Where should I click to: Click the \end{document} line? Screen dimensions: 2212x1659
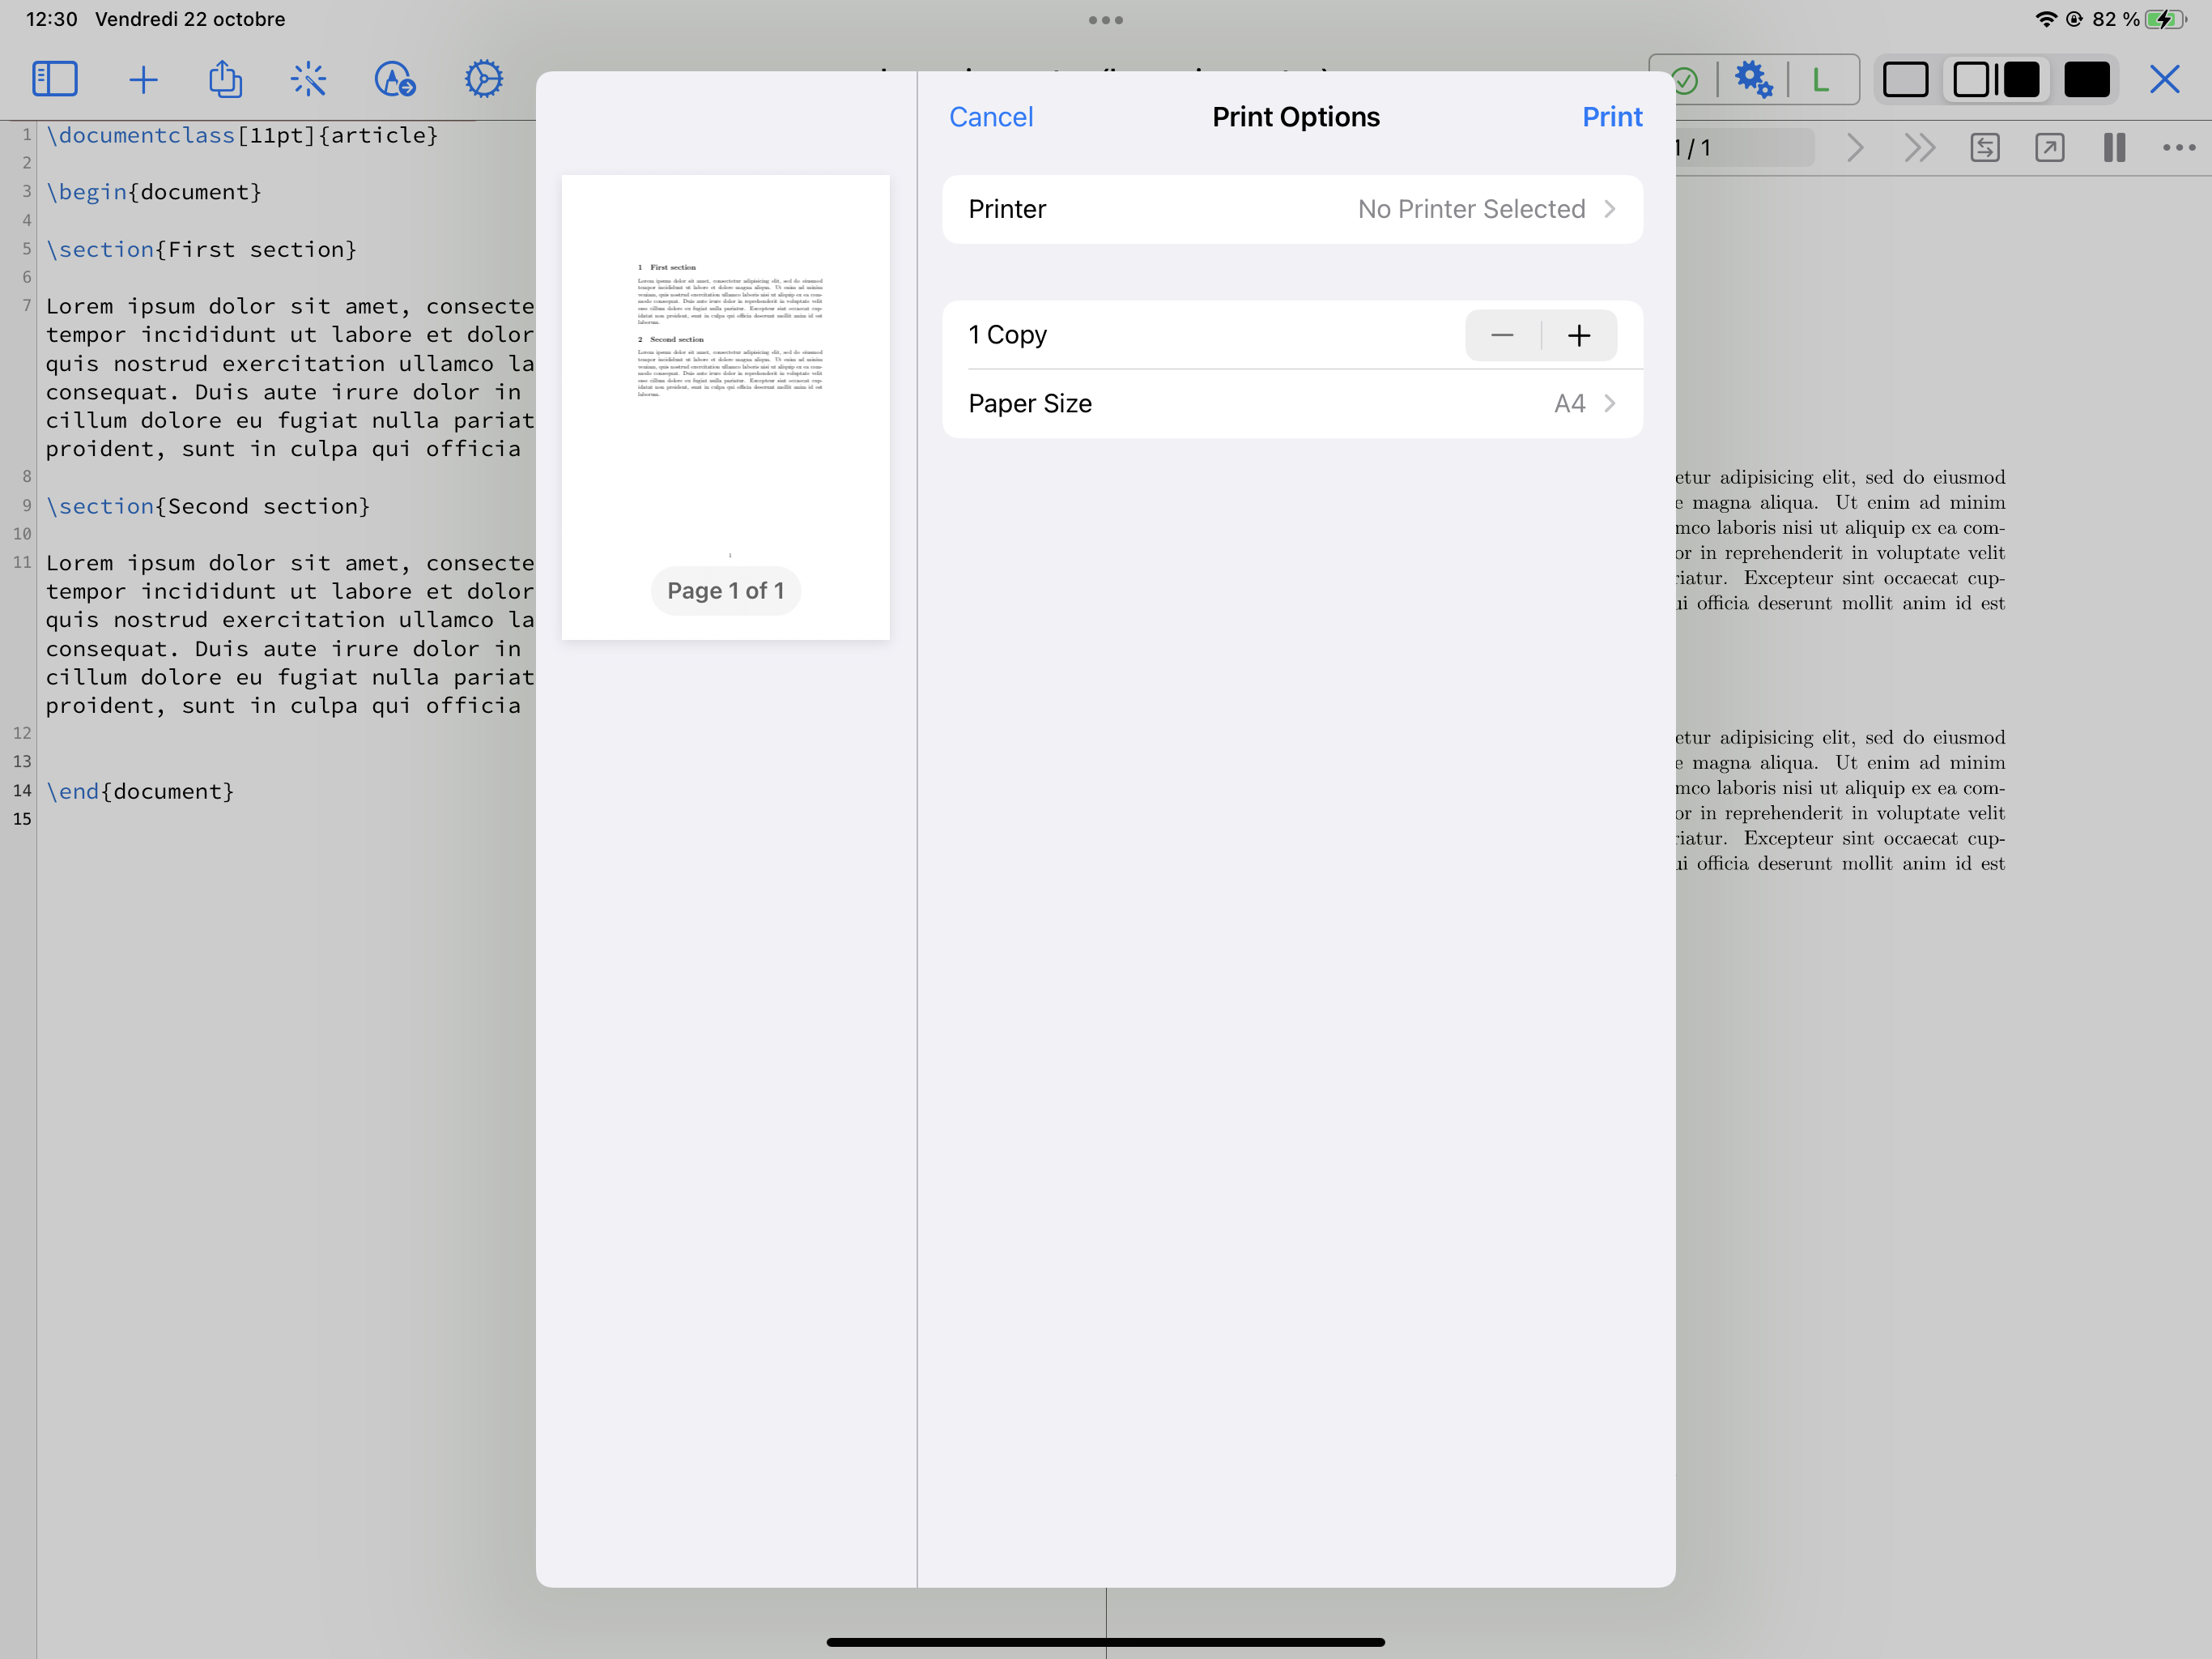click(x=140, y=791)
